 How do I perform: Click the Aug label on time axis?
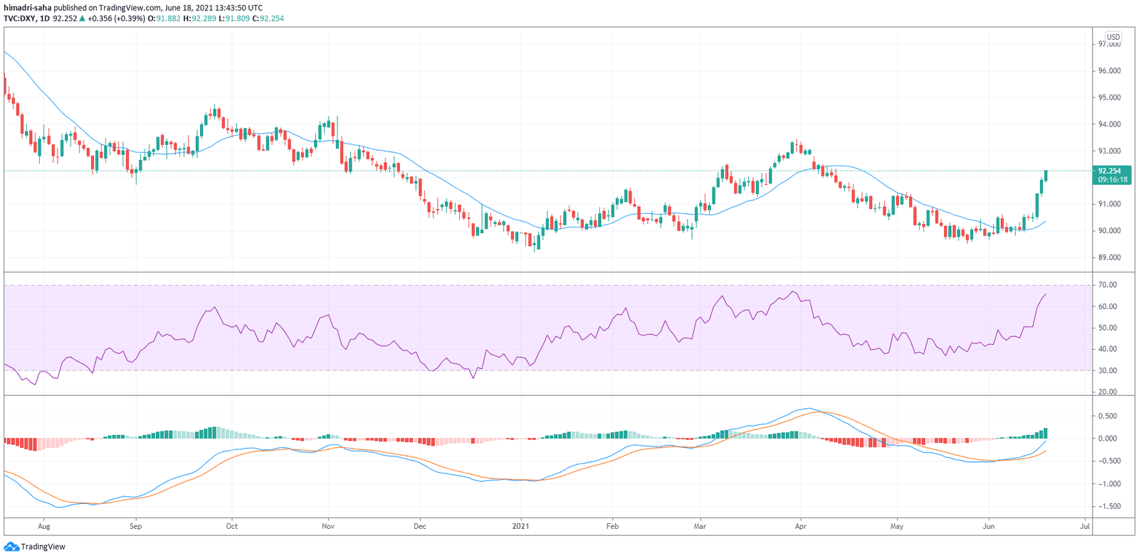pyautogui.click(x=44, y=527)
